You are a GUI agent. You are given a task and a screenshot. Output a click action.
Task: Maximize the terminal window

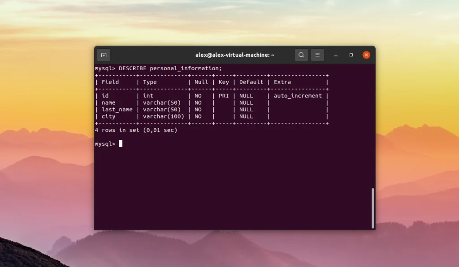coord(351,55)
